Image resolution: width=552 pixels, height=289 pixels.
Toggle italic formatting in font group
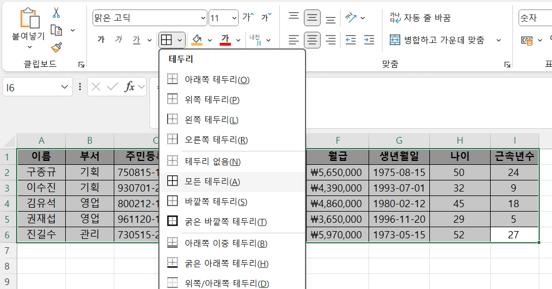point(118,40)
